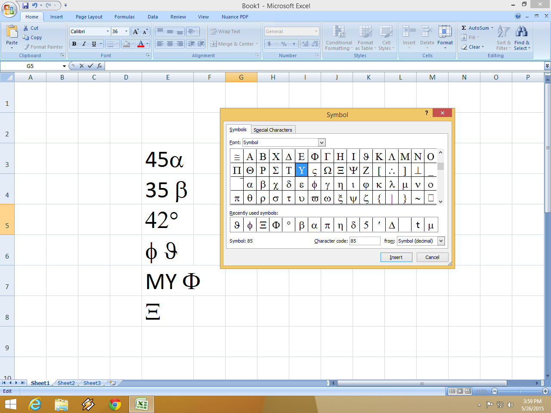Select the Bold formatting icon
This screenshot has width=551, height=413.
pyautogui.click(x=74, y=44)
